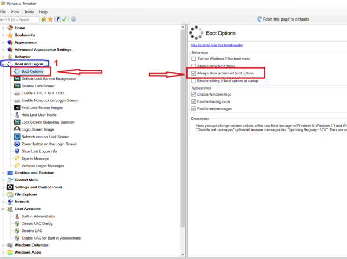Uncheck Enable Windows logo

(193, 94)
